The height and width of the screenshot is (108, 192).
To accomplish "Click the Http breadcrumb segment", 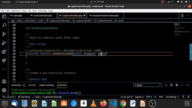I will (19, 21).
